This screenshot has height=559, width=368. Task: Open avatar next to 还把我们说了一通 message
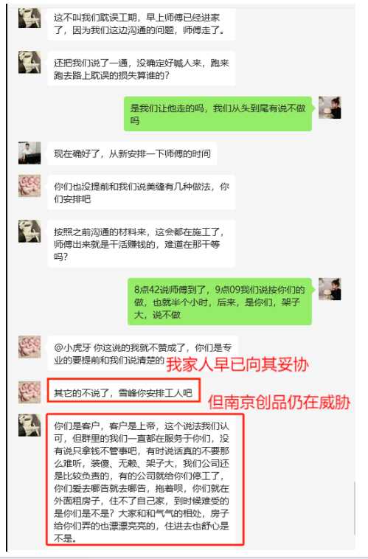click(x=29, y=63)
